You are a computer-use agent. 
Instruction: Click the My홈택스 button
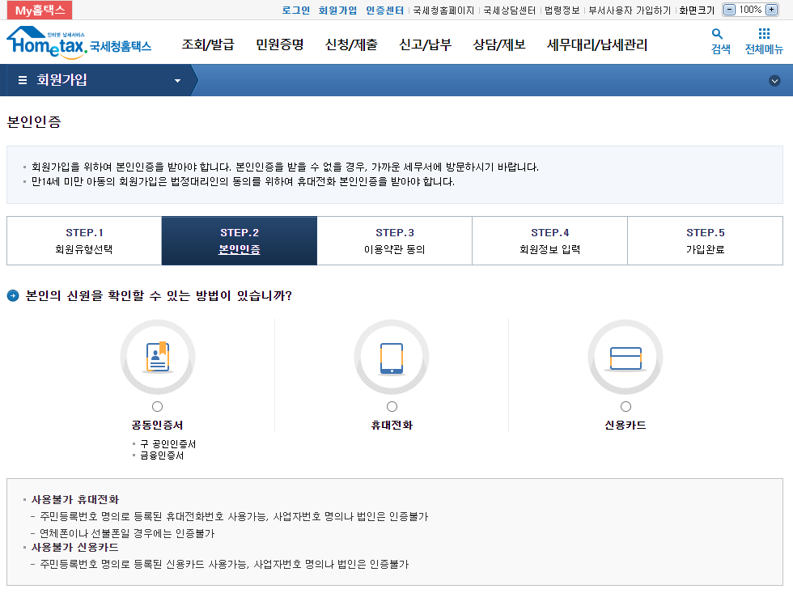point(40,11)
